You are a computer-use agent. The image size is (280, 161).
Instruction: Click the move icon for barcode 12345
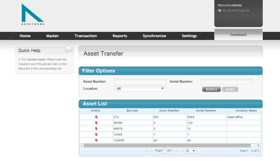[x=96, y=134]
